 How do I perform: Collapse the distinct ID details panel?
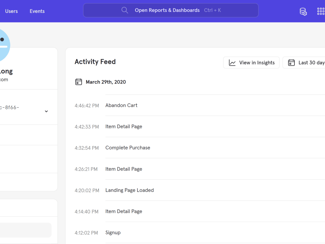point(46,111)
